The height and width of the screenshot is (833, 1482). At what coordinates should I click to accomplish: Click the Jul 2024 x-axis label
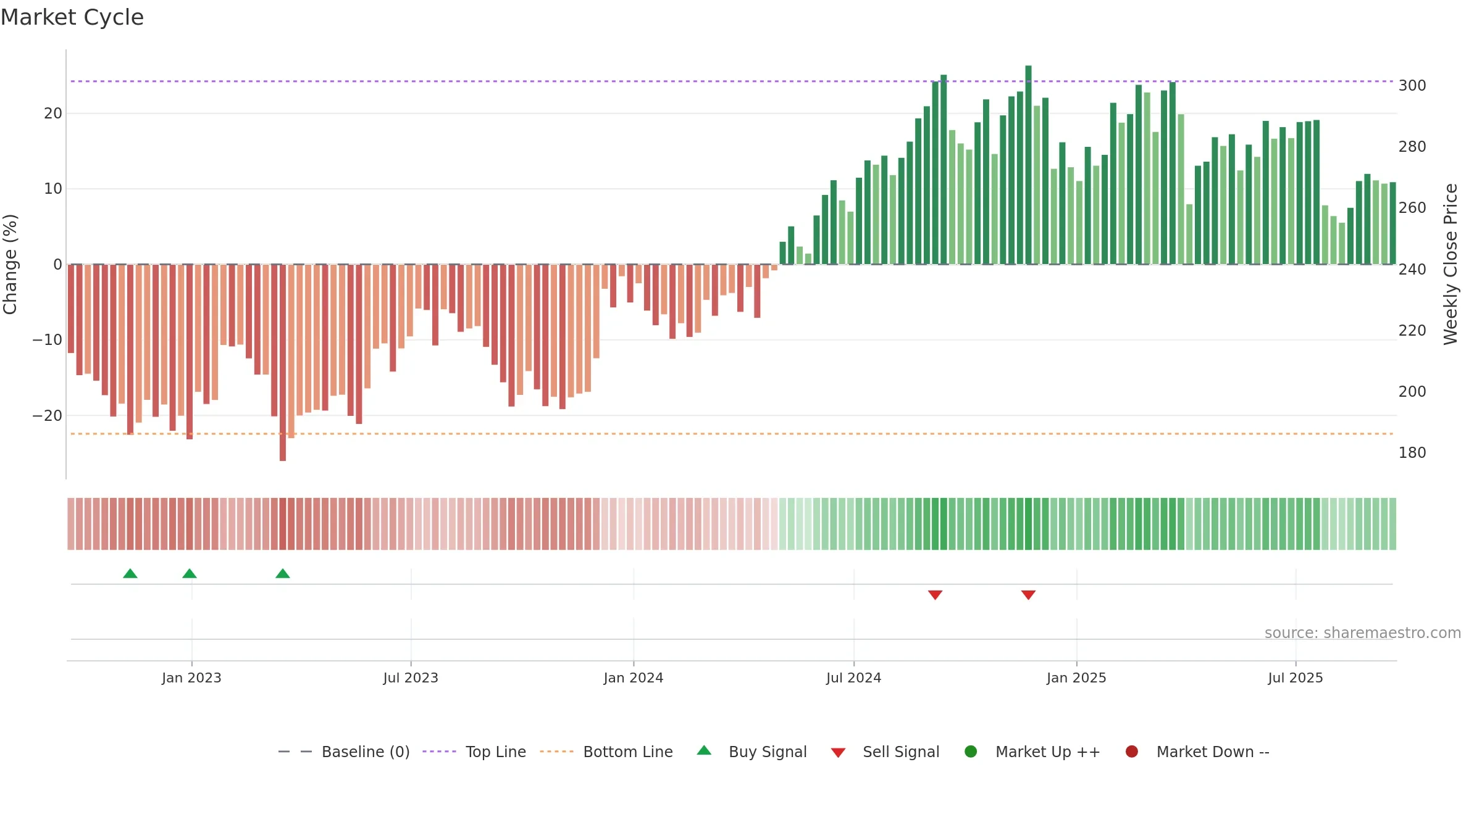pyautogui.click(x=854, y=678)
